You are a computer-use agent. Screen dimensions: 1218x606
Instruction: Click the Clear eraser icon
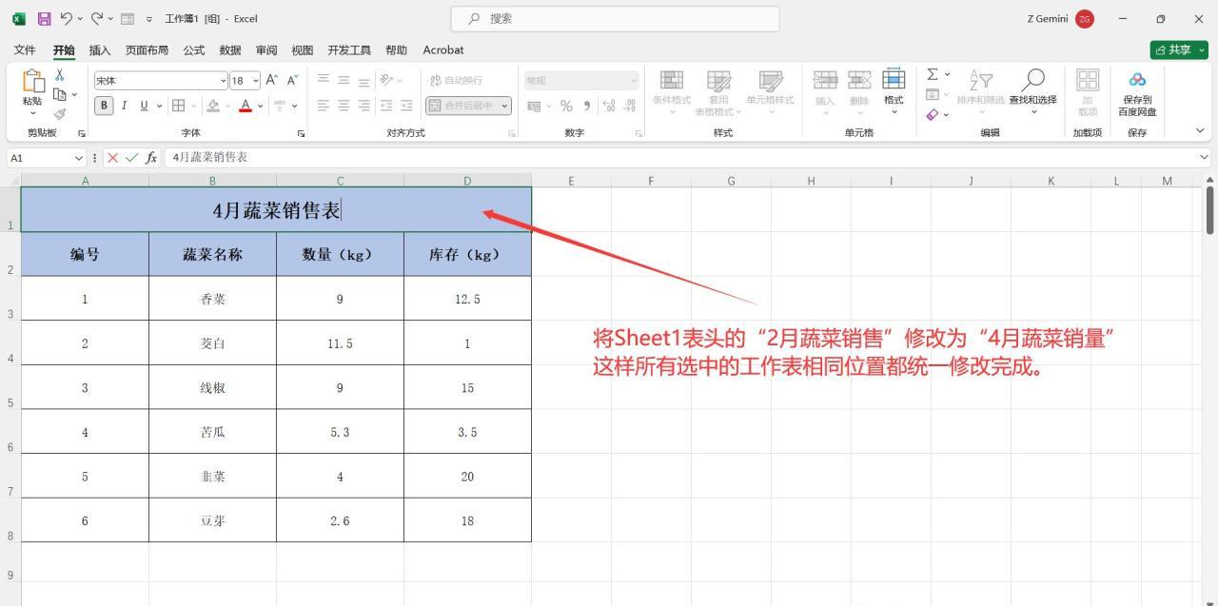pyautogui.click(x=933, y=114)
